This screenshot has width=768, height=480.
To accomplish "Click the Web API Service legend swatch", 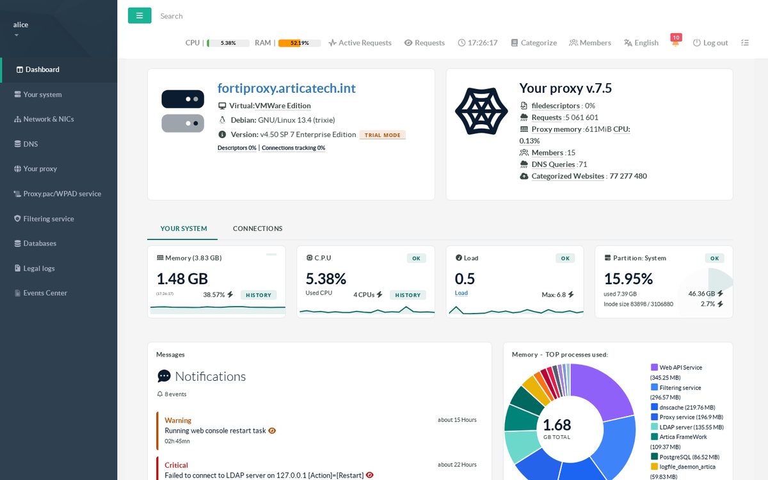I will 654,367.
